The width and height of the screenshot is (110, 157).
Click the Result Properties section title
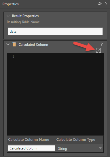coord(25,16)
